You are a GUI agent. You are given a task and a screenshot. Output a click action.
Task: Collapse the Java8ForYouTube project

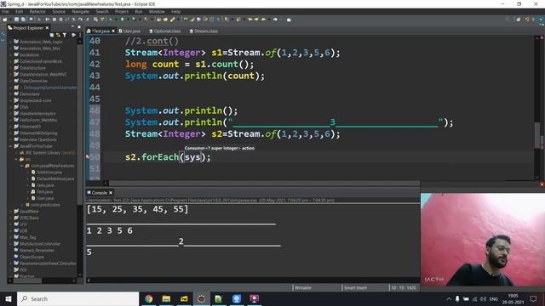[x=11, y=146]
